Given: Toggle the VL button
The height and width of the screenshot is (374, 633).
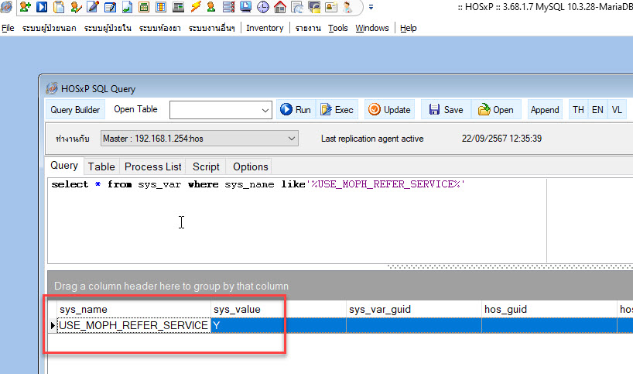Looking at the screenshot, I should pos(617,110).
